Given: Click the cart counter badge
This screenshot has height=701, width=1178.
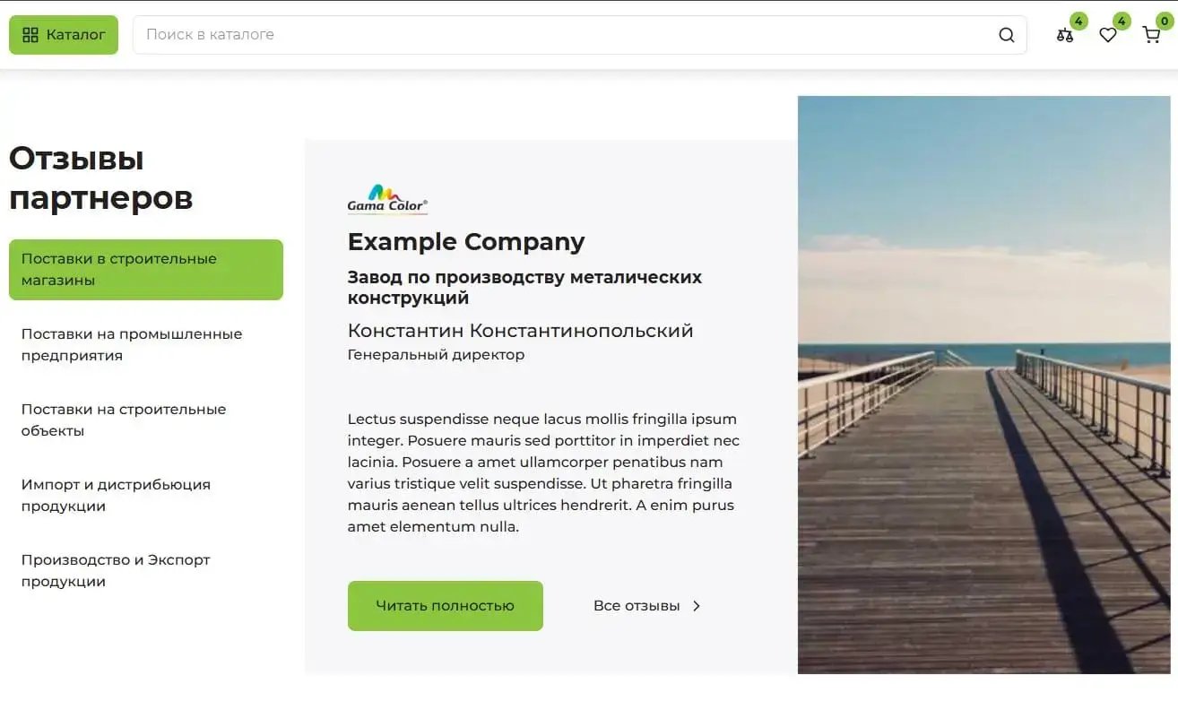Looking at the screenshot, I should (1165, 22).
